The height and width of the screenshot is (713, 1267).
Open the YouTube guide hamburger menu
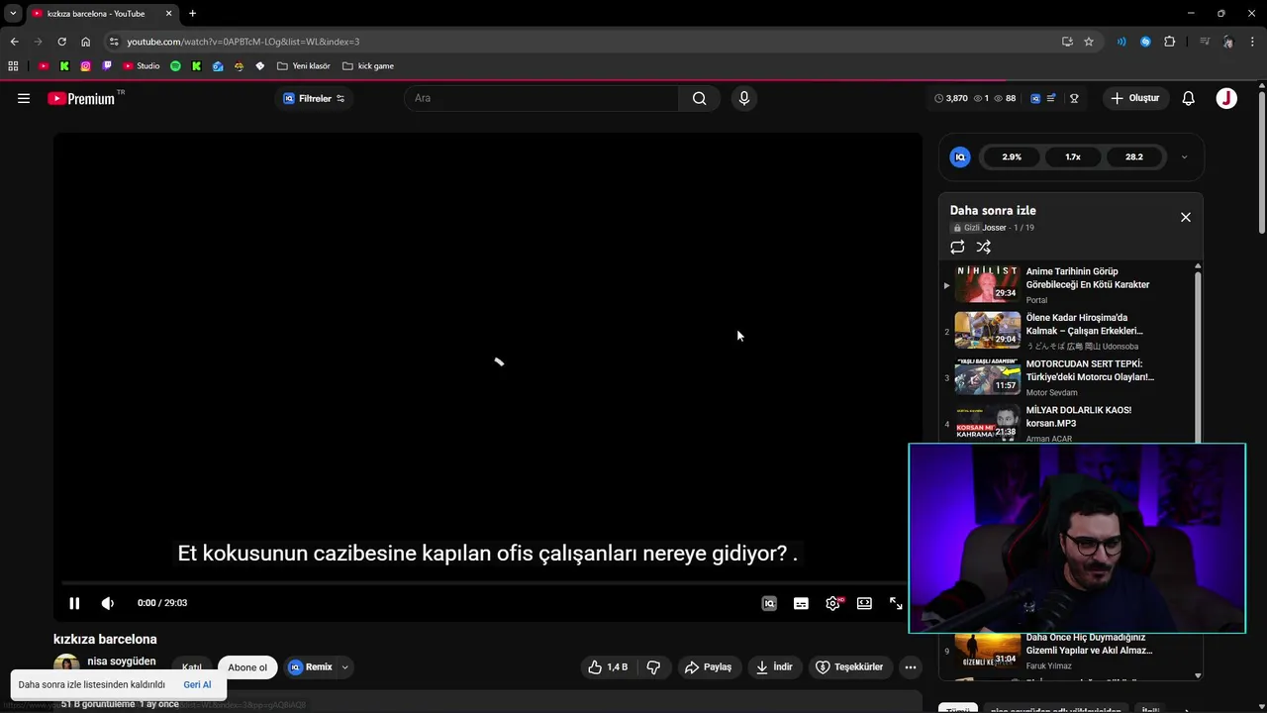24,98
